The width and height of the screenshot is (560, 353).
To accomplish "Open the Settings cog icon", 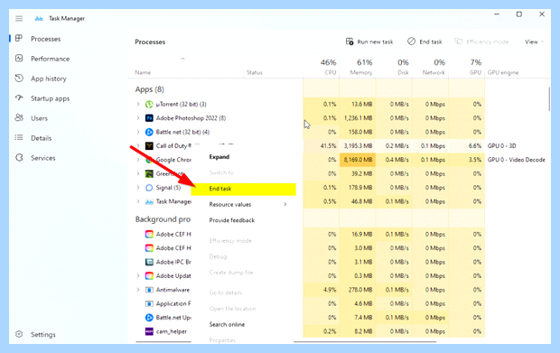I will tap(19, 334).
